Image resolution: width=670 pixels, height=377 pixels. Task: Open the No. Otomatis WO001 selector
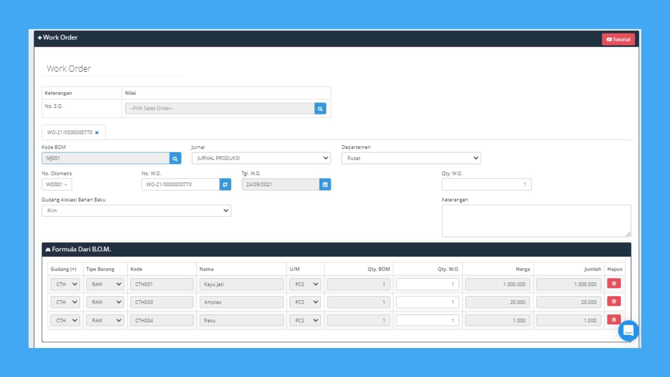[x=57, y=185]
